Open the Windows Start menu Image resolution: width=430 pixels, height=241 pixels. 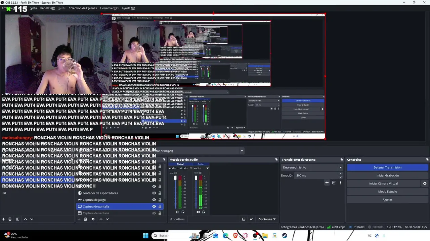145,236
